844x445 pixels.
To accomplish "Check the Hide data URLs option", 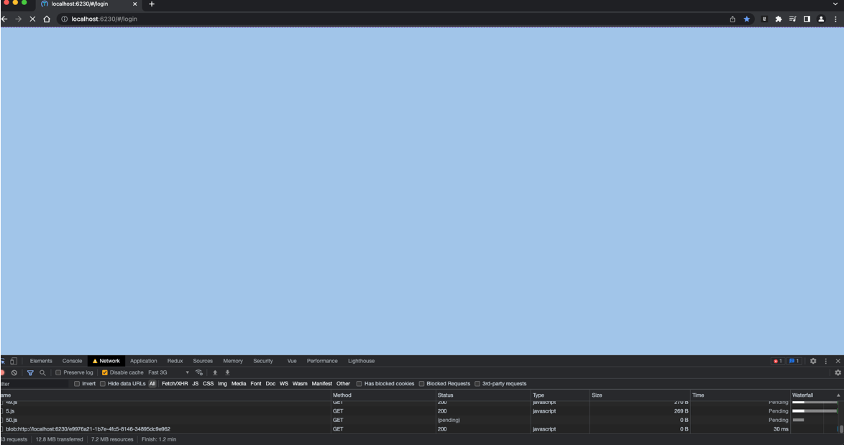I will click(x=102, y=384).
